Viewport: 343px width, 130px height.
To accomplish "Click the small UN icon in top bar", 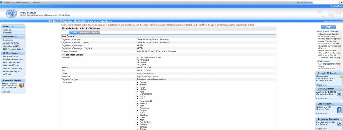I will pos(1,2).
